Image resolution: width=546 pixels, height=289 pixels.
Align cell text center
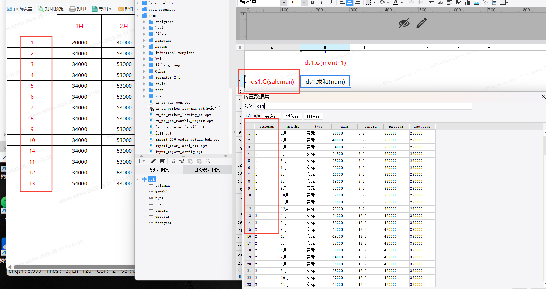coord(349,2)
